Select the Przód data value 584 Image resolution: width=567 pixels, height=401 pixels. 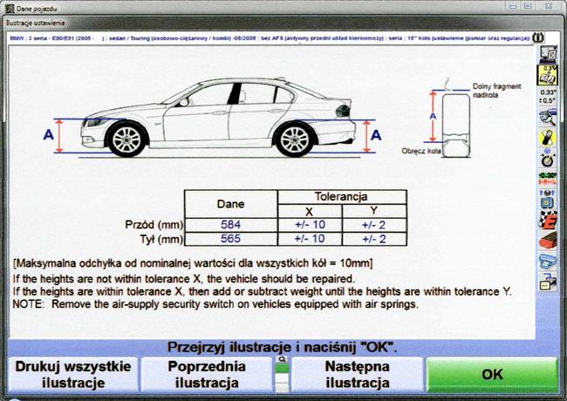click(229, 224)
